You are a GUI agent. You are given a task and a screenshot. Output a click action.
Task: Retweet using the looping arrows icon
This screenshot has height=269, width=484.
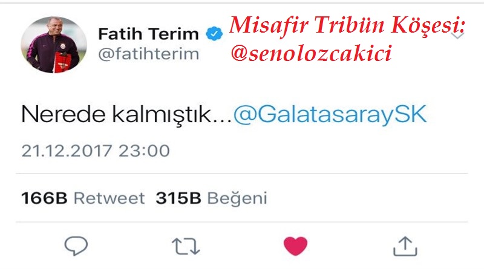[186, 246]
